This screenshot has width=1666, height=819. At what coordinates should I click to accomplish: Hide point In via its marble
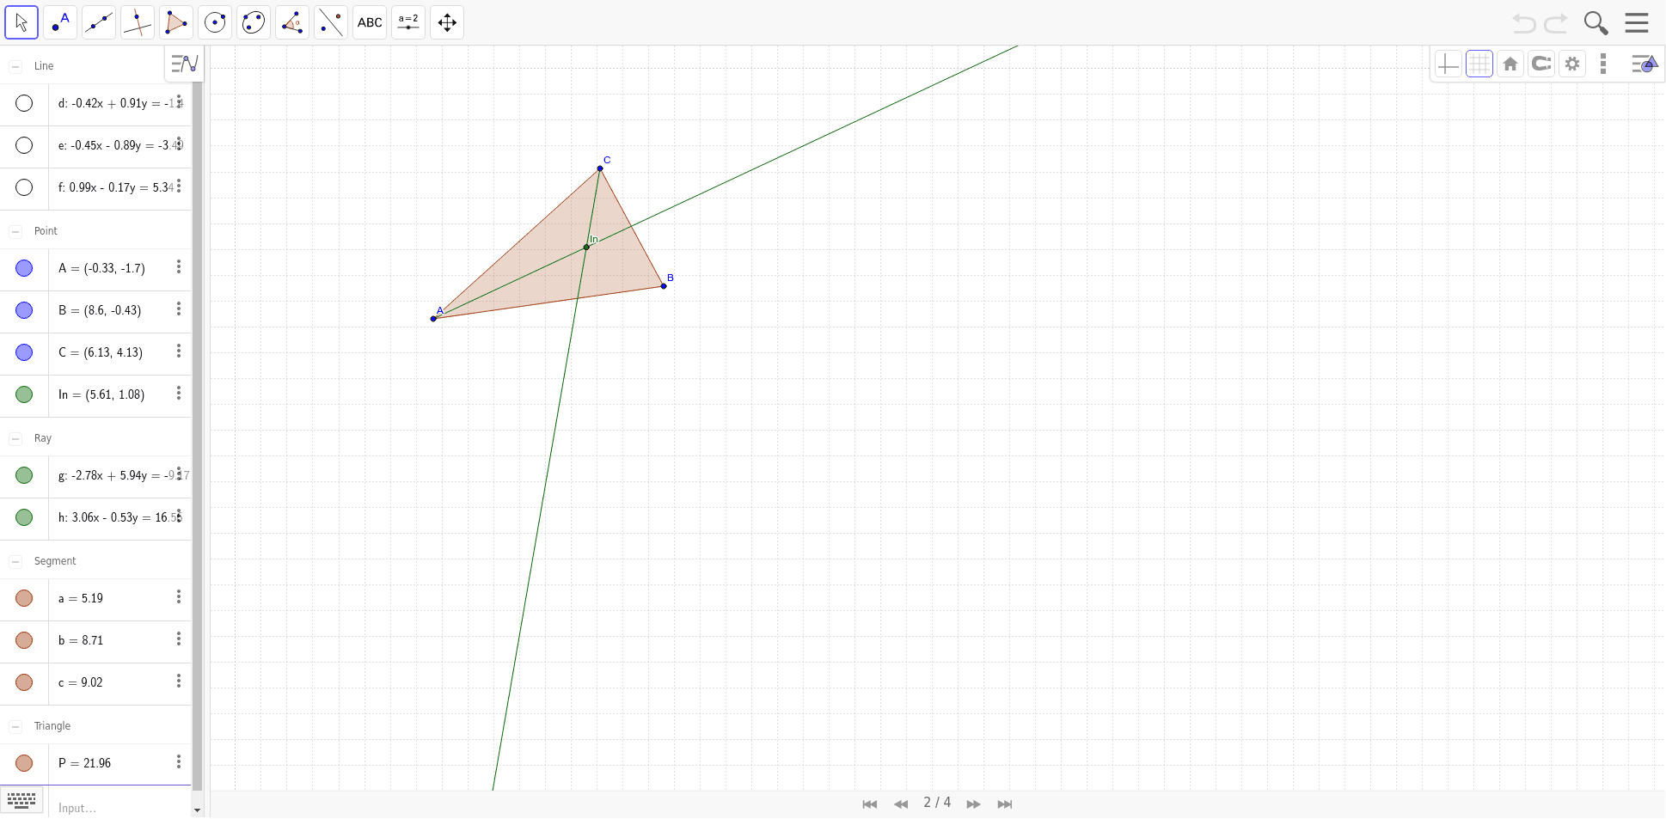[24, 394]
